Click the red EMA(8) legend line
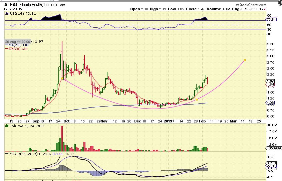The height and width of the screenshot is (181, 282). 7,49
